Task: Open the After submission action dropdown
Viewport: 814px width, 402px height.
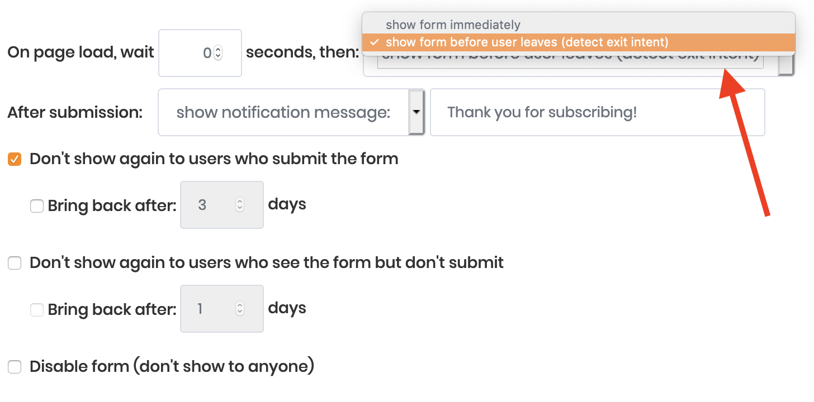Action: [283, 112]
